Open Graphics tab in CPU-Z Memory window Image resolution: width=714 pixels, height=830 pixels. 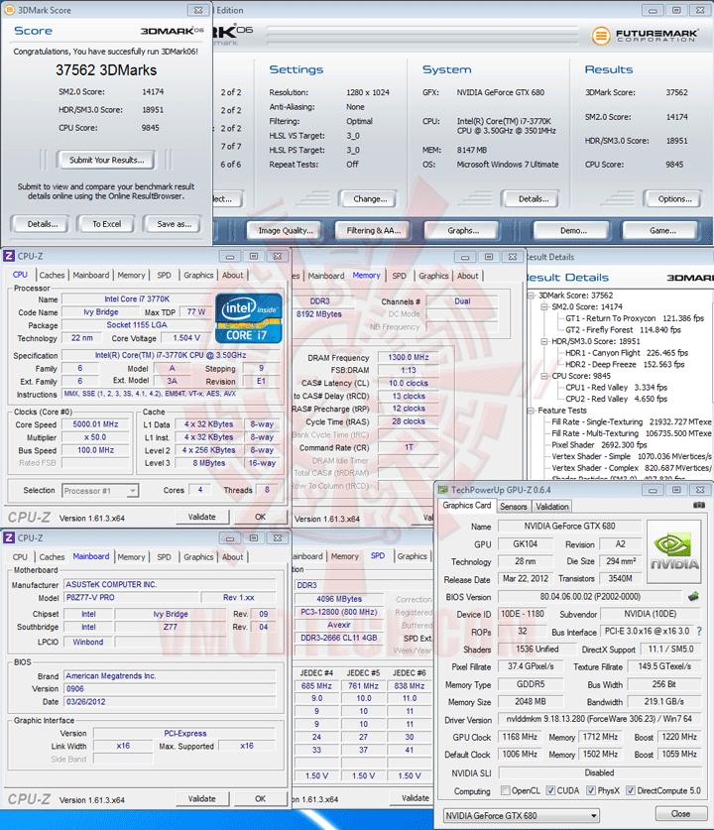[433, 276]
